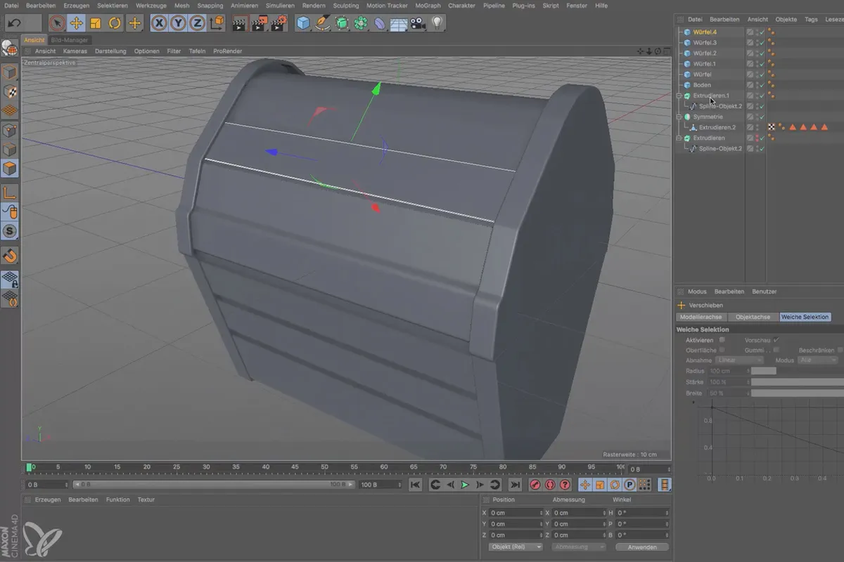844x562 pixels.
Task: Switch to the Bild-Manager tab
Action: pos(69,40)
